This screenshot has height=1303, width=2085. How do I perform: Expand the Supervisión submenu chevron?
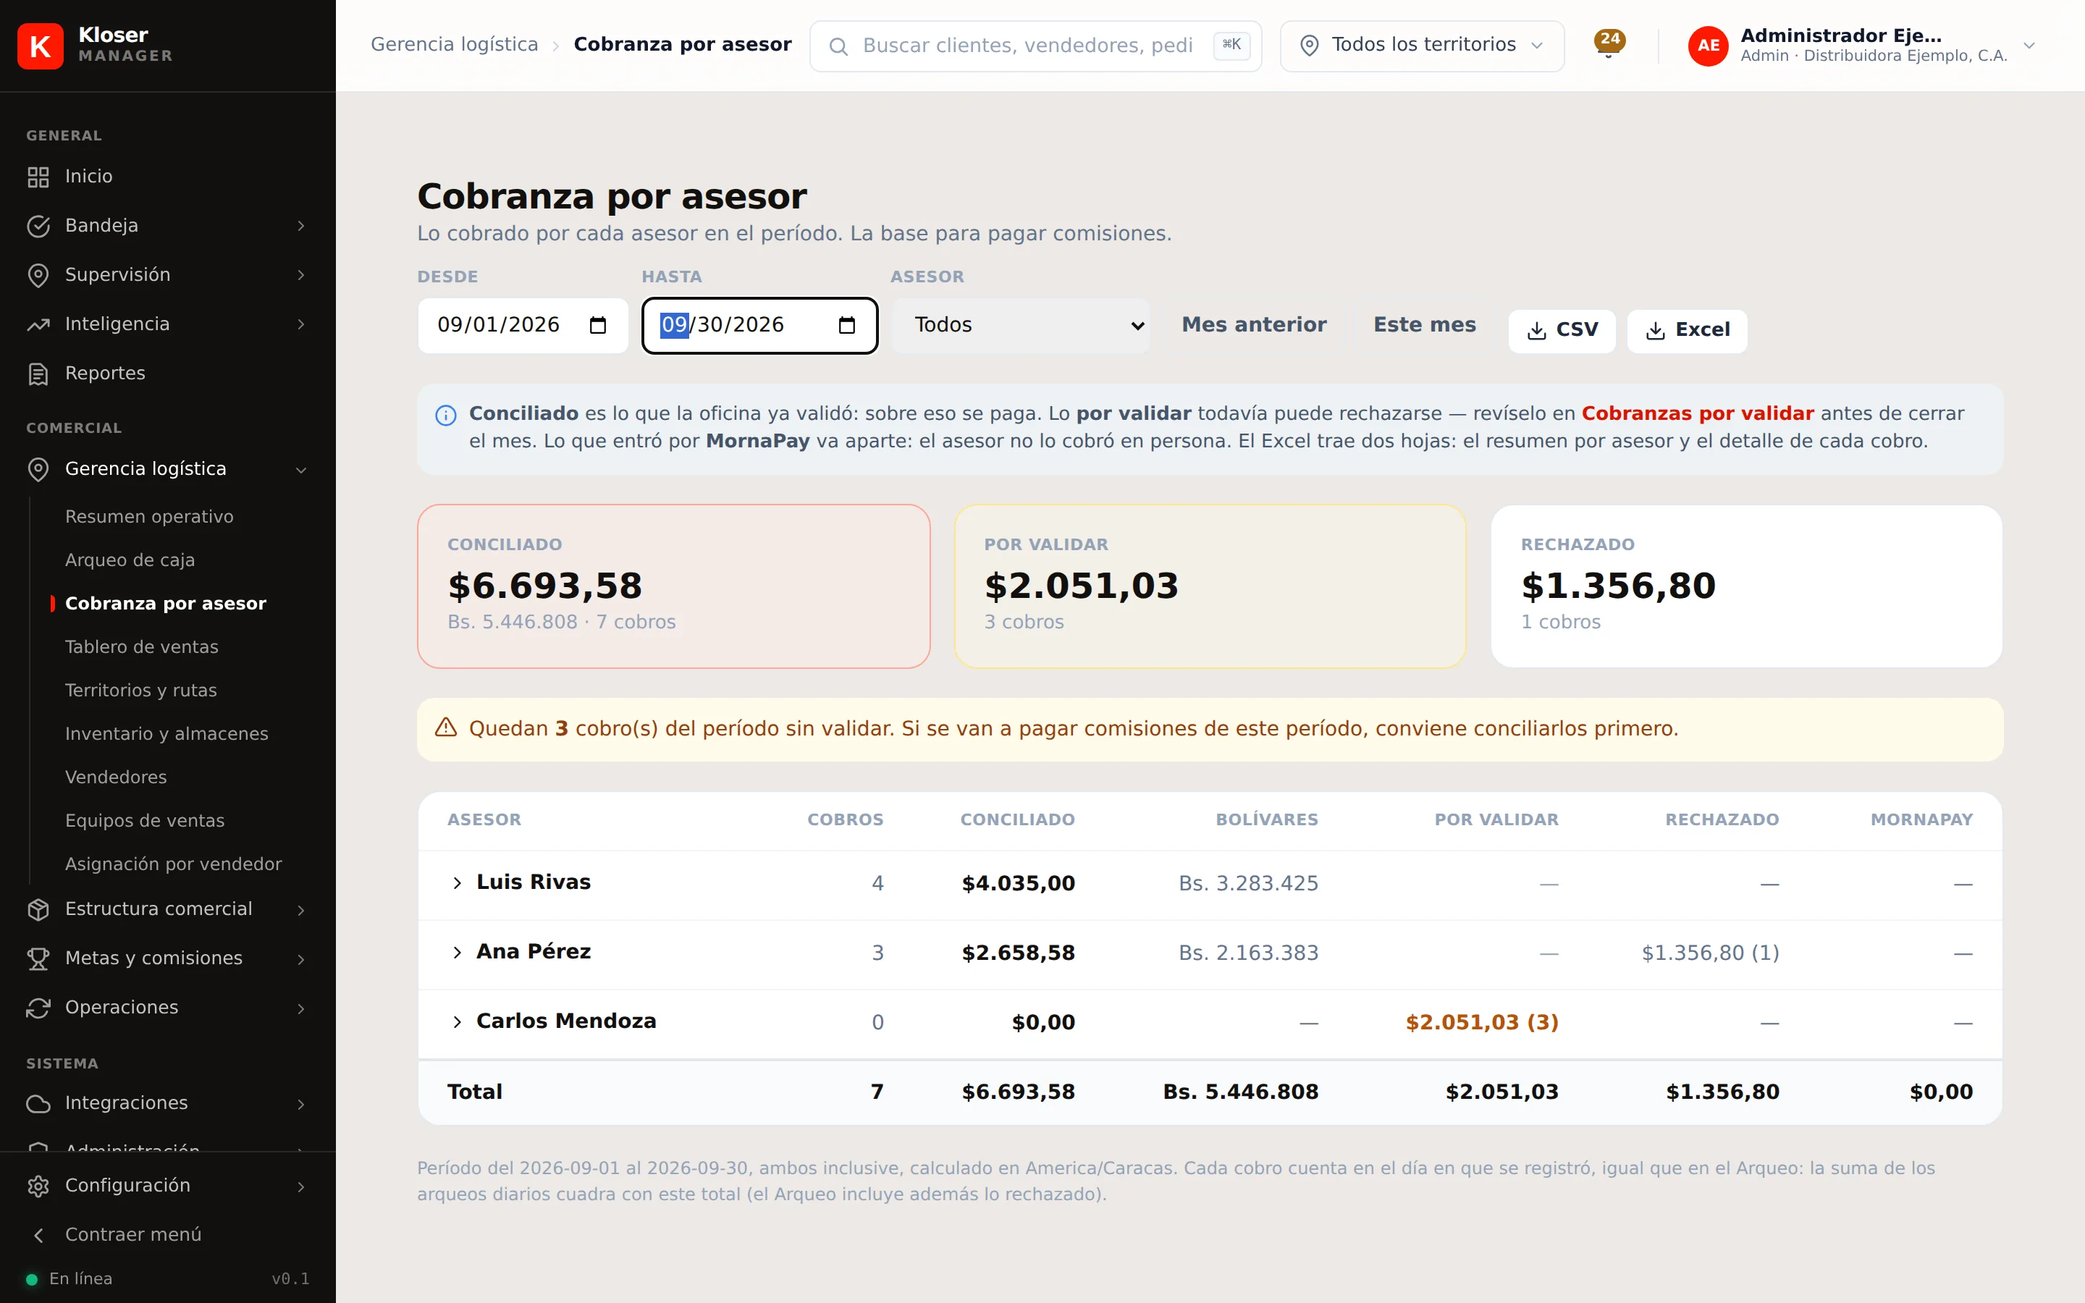300,275
